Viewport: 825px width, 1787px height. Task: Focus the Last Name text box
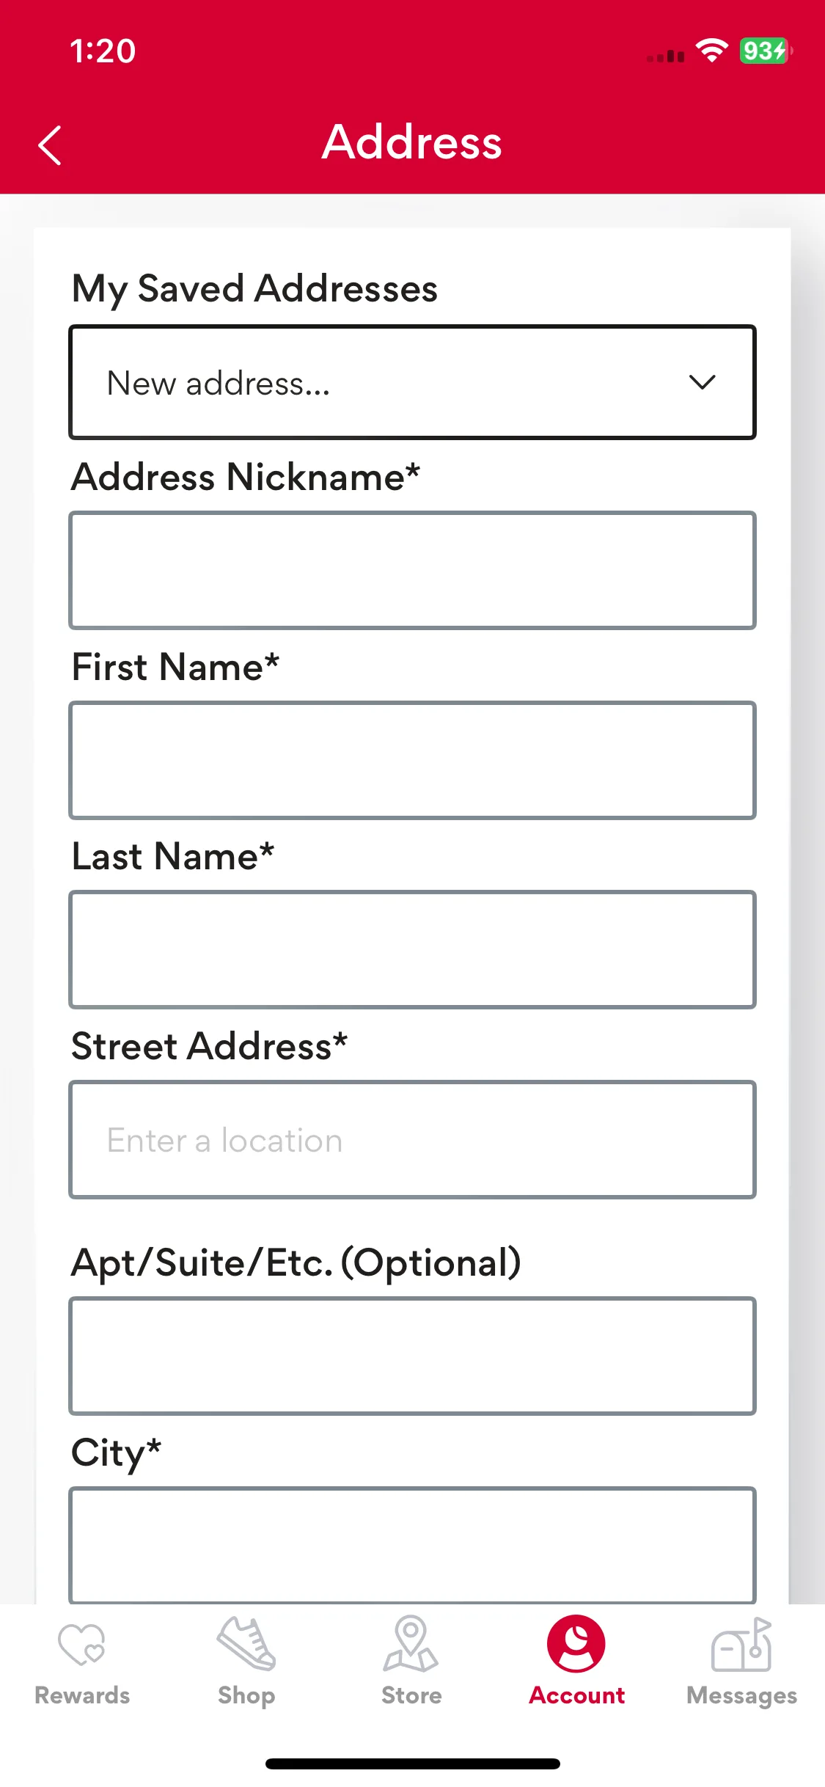[x=412, y=949]
